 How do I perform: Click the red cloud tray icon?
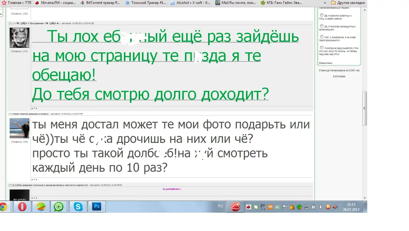235,207
